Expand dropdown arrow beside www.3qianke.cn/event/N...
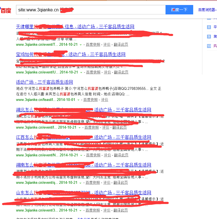 click(x=81, y=155)
